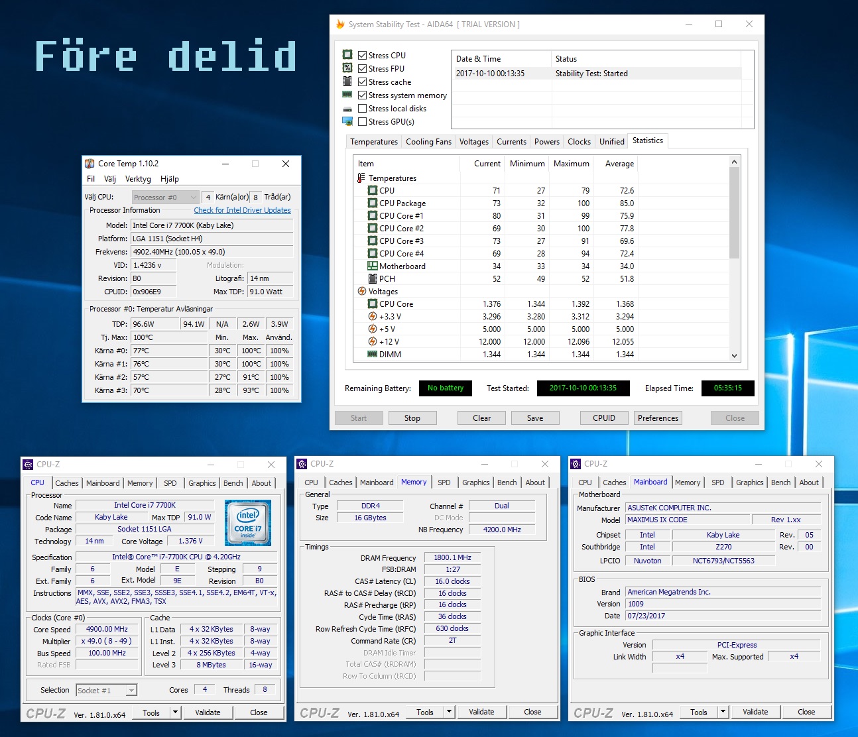Check the Stress GPU(s) option

click(x=362, y=121)
